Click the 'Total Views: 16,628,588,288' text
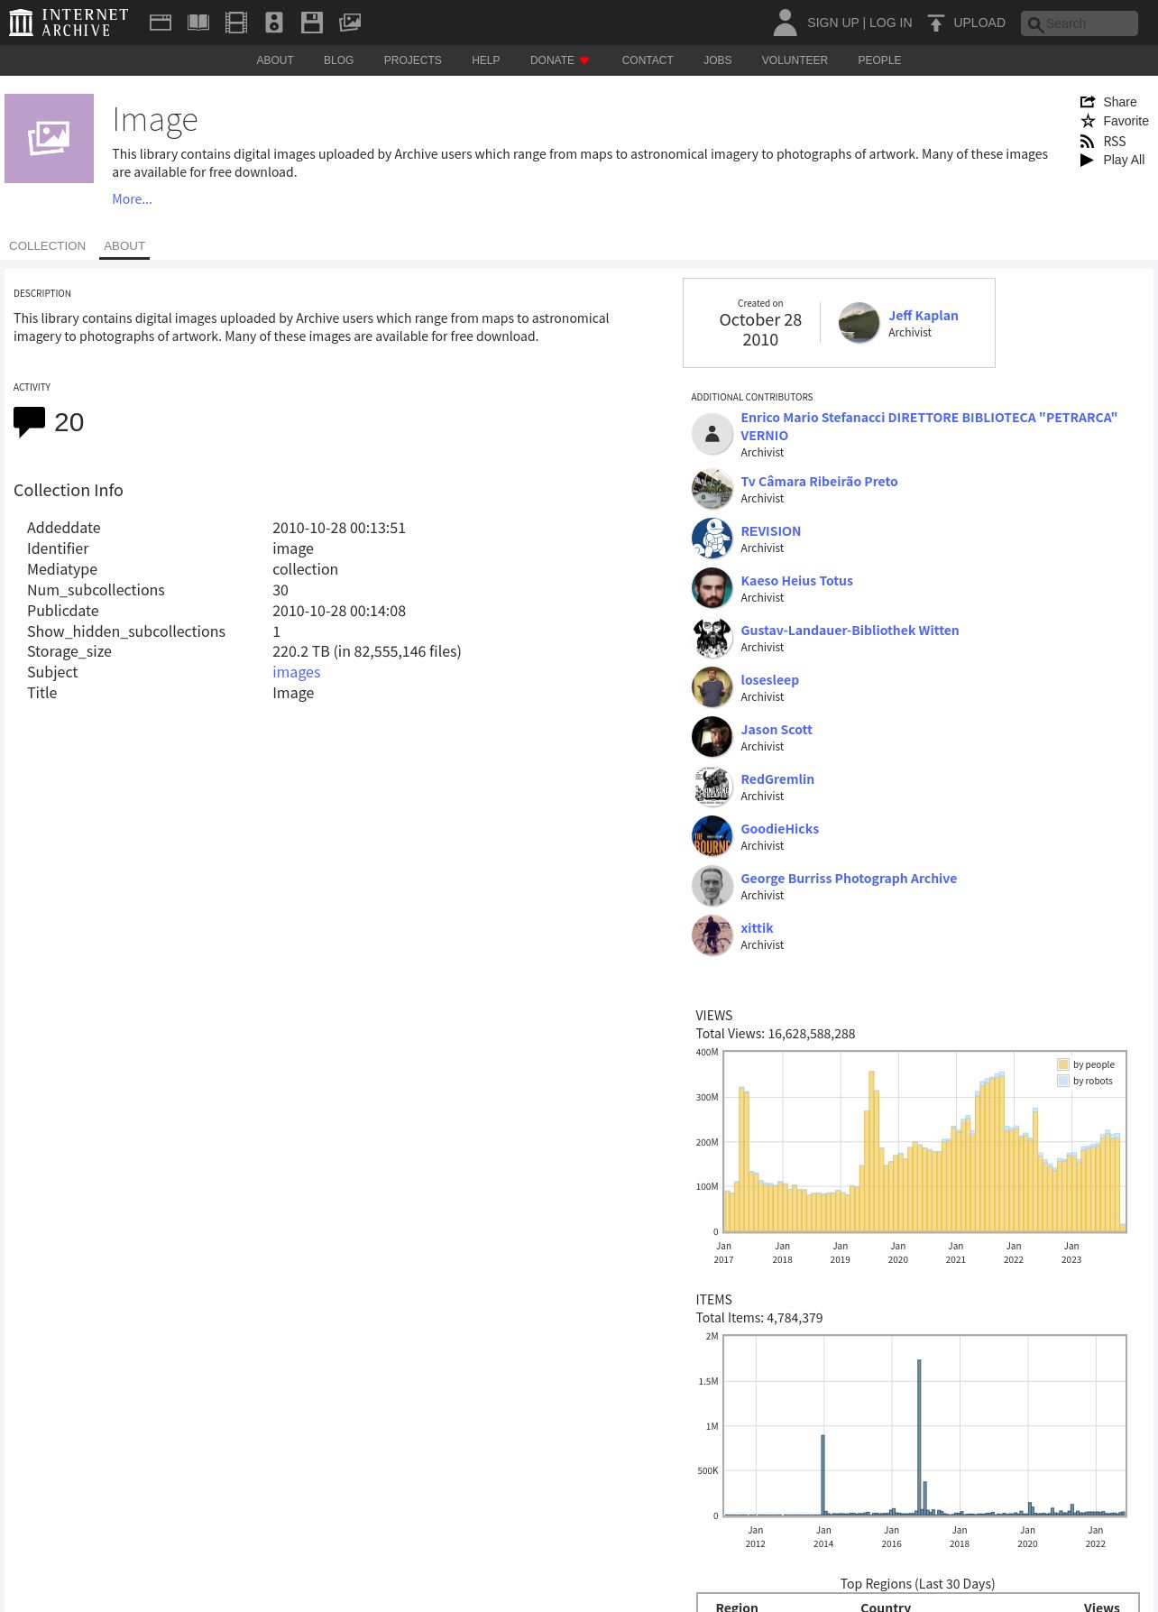This screenshot has height=1612, width=1158. pyautogui.click(x=775, y=1034)
